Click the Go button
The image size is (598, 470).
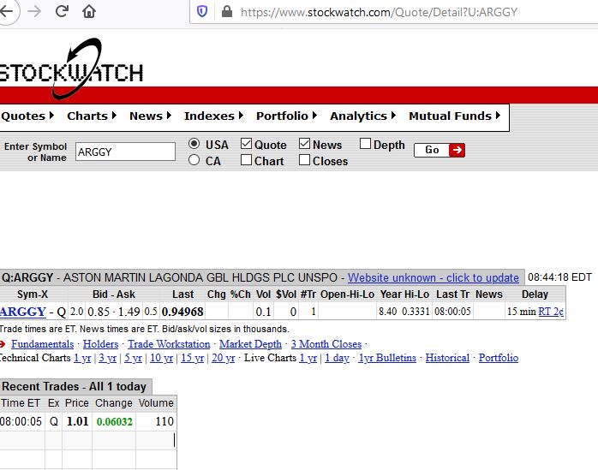coord(440,150)
